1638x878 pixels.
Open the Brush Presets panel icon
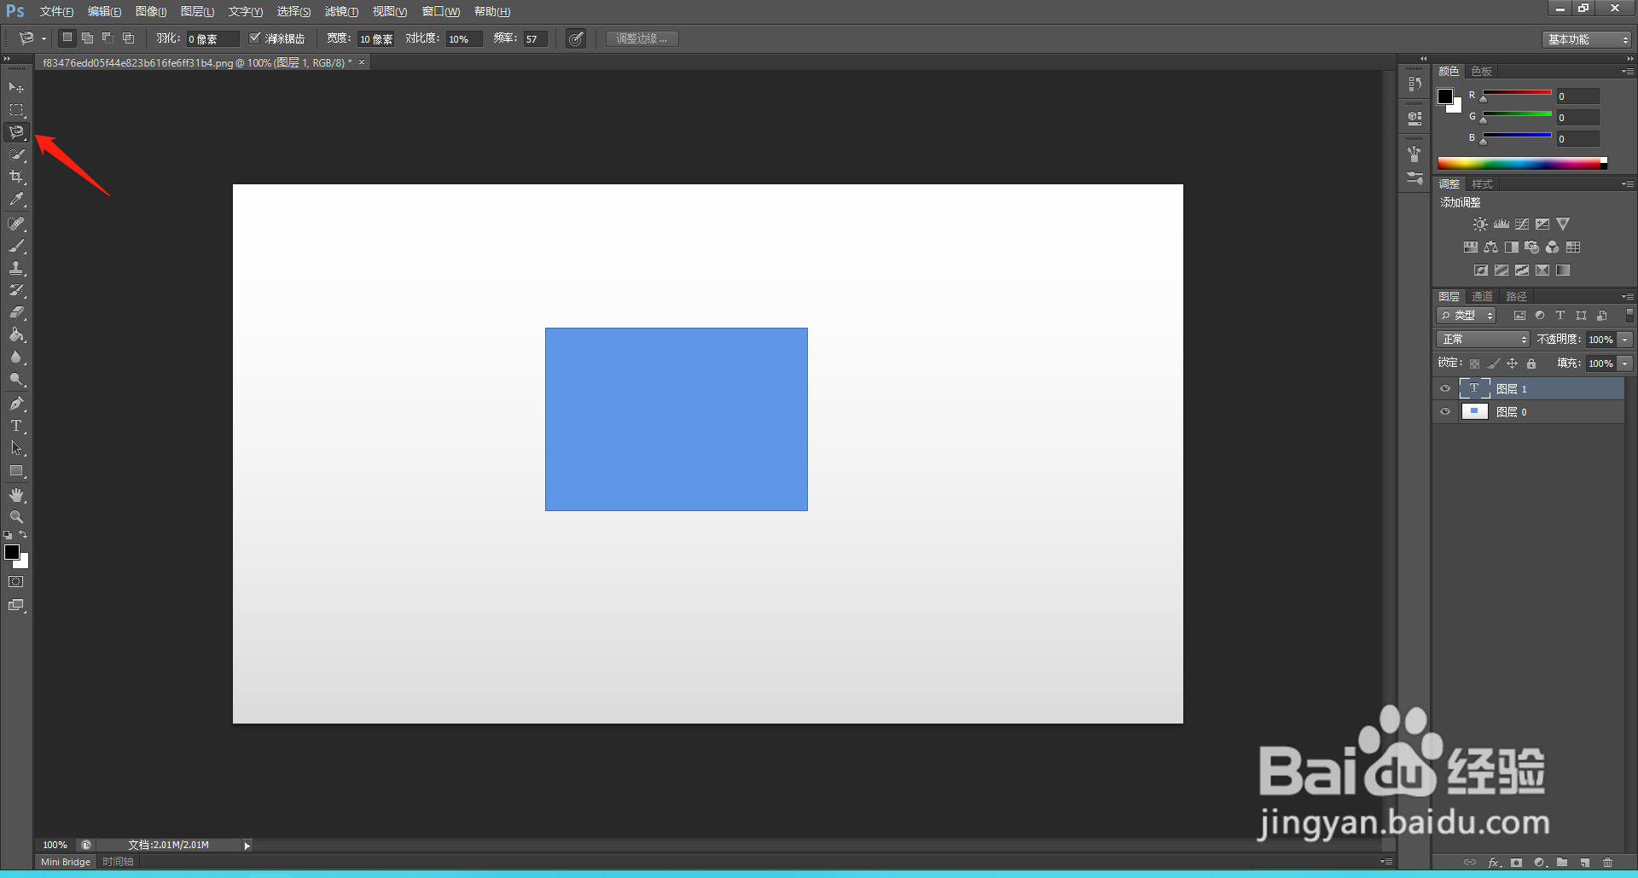point(1414,177)
